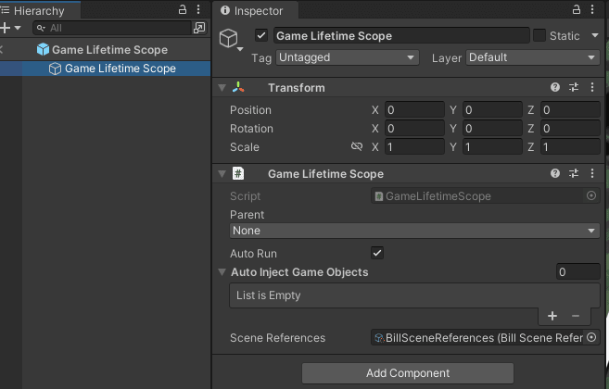Open the GameObject icon picker
The width and height of the screenshot is (609, 389).
(x=231, y=39)
